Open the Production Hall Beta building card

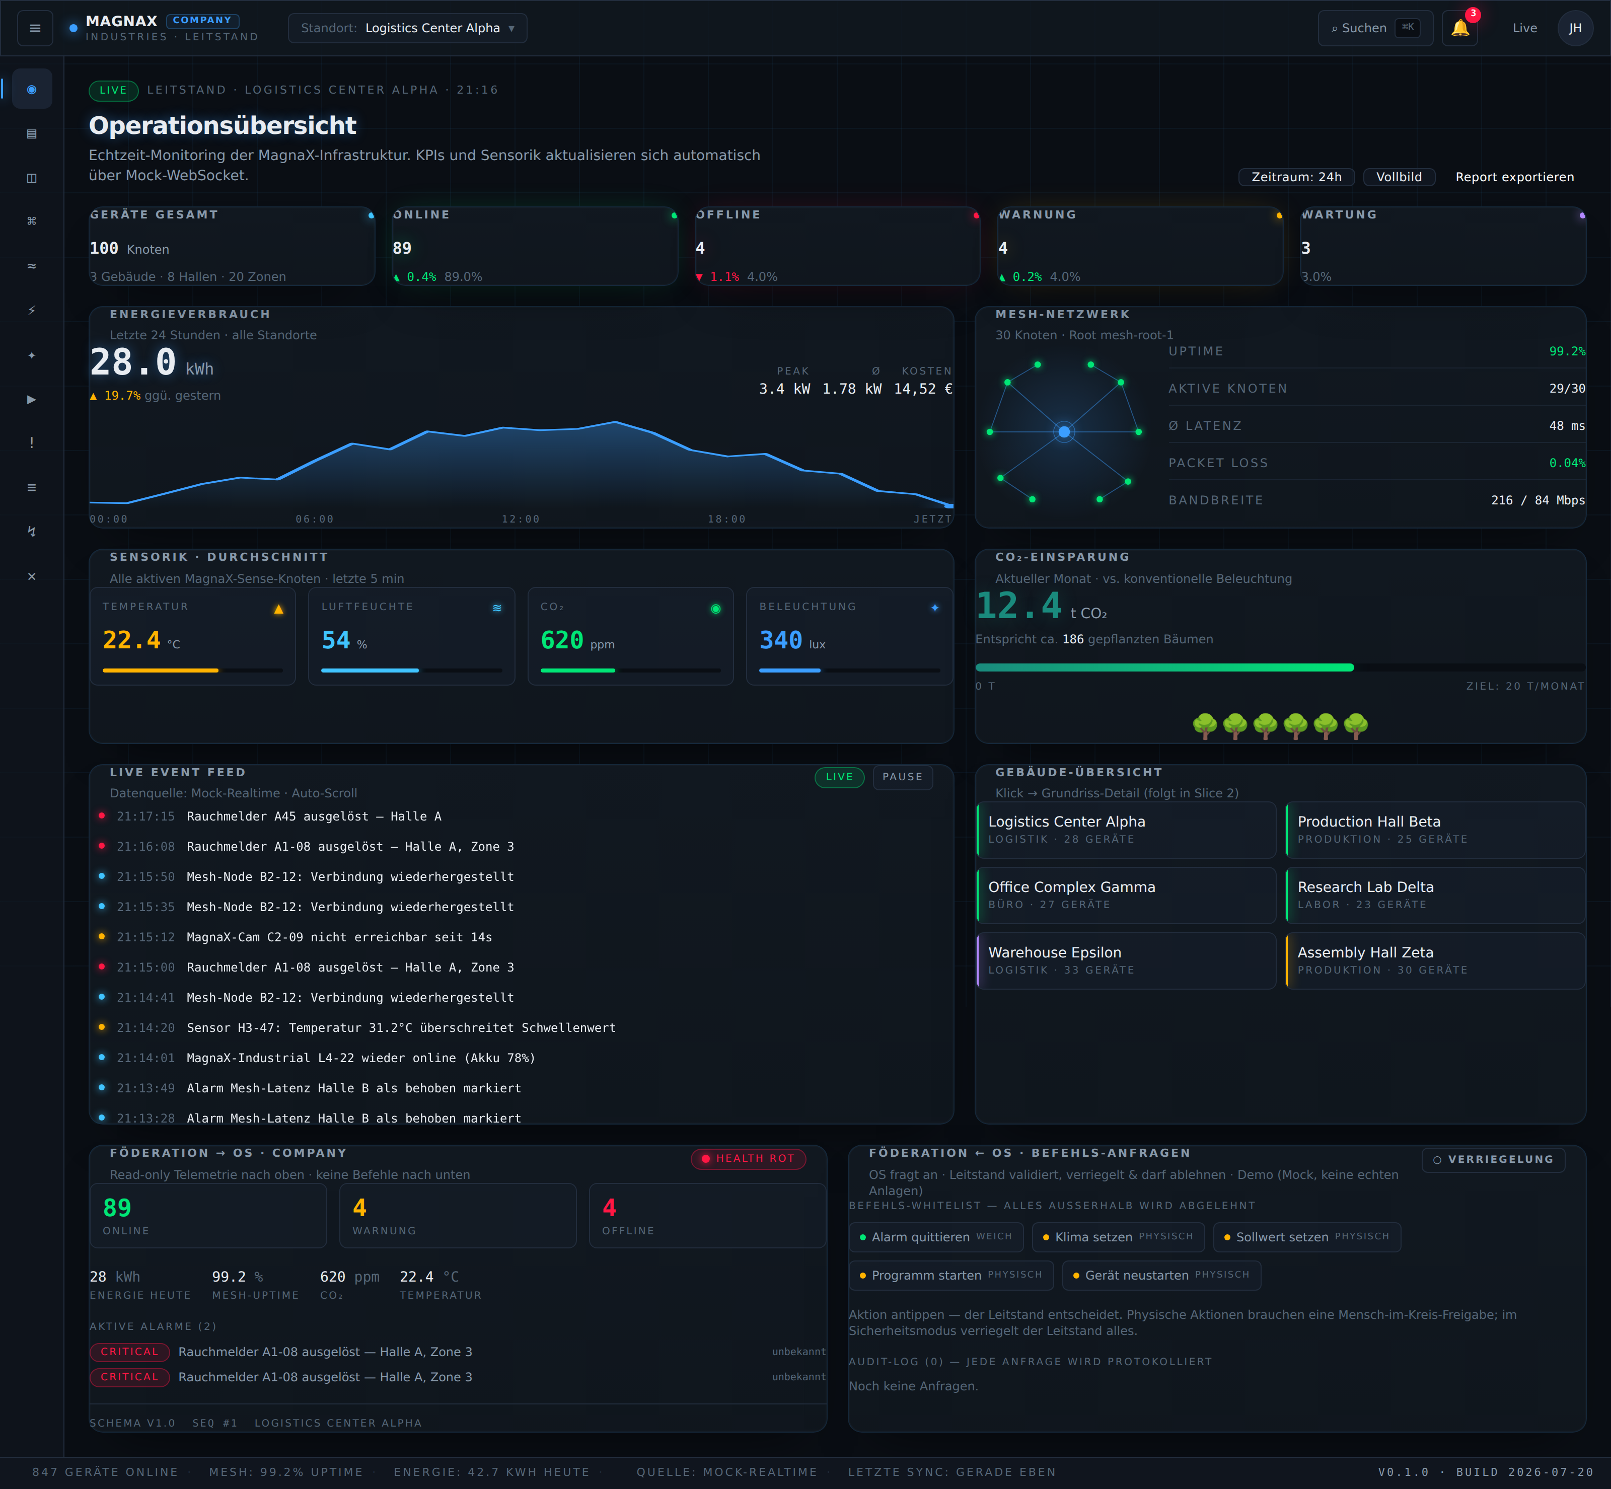1434,830
